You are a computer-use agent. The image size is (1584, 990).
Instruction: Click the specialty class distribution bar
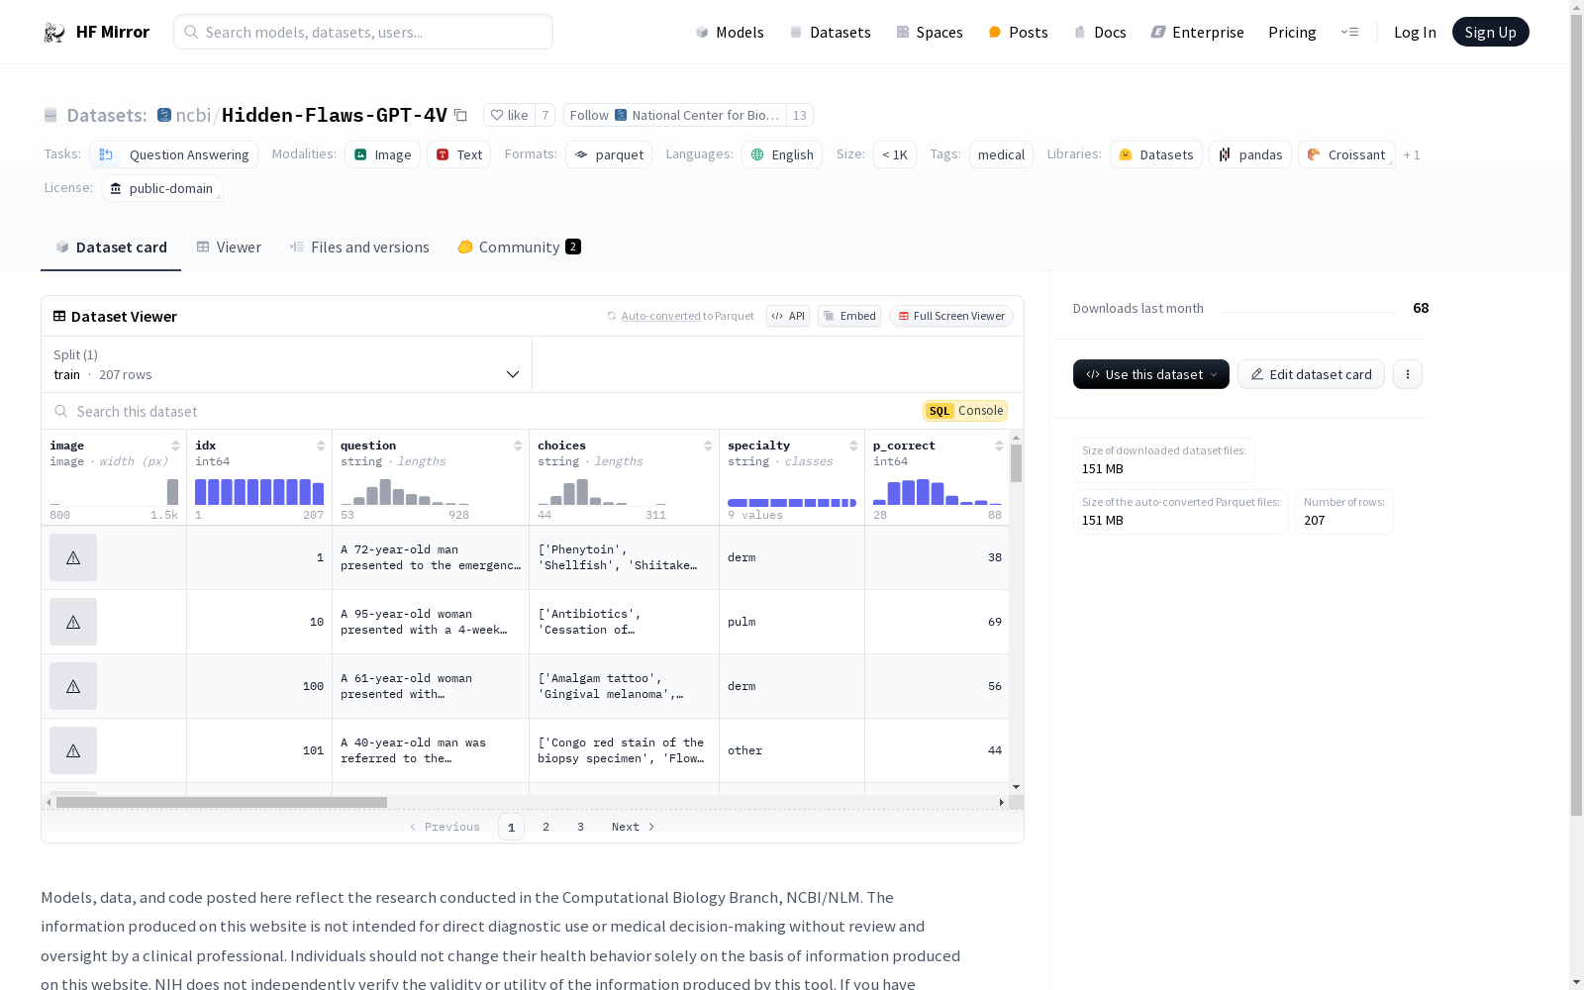click(792, 503)
